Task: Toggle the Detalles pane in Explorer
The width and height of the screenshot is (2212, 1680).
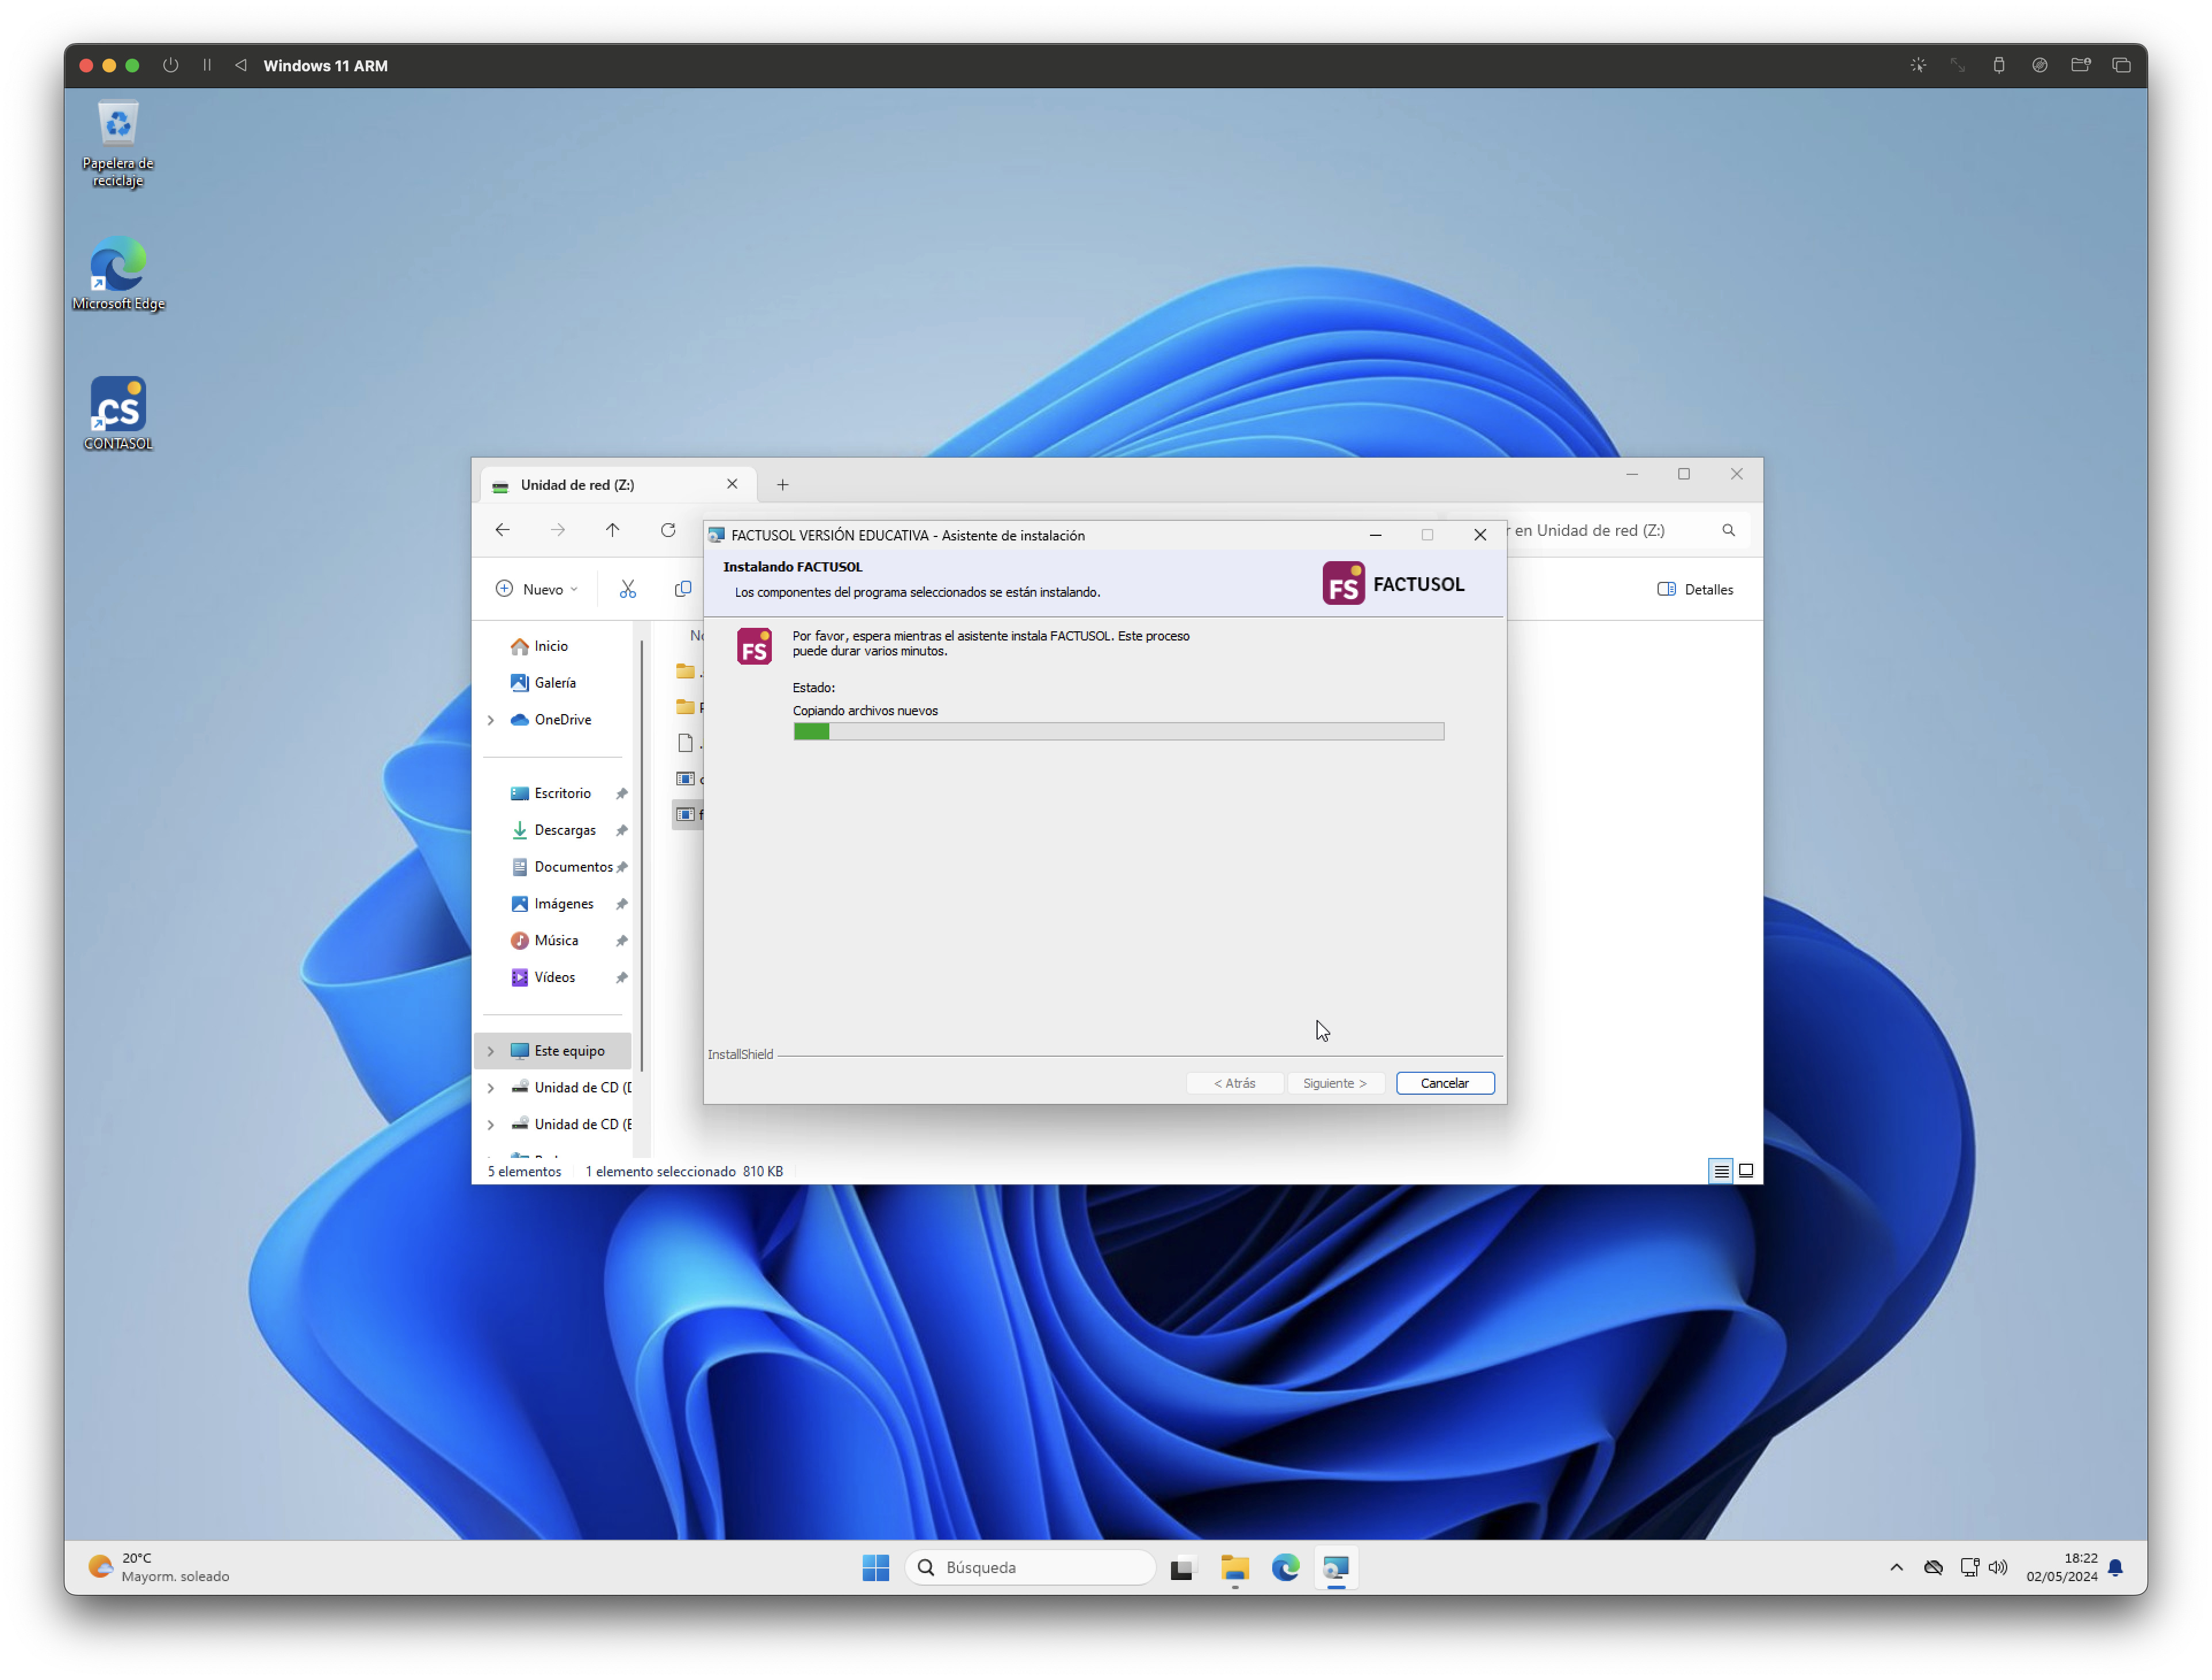Action: tap(1695, 589)
